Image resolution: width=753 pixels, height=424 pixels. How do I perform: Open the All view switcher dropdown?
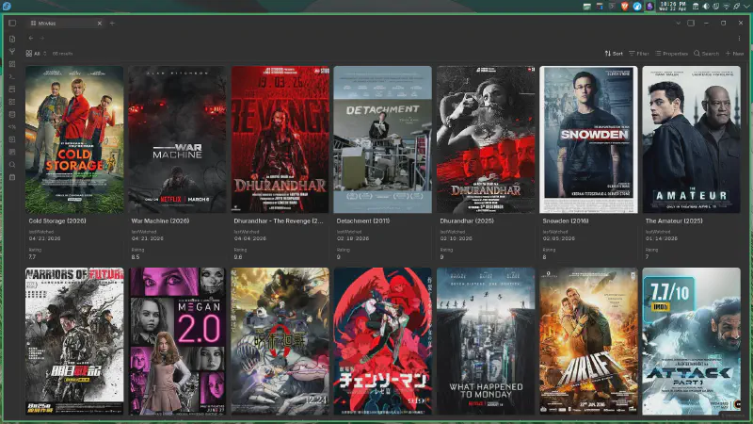36,54
